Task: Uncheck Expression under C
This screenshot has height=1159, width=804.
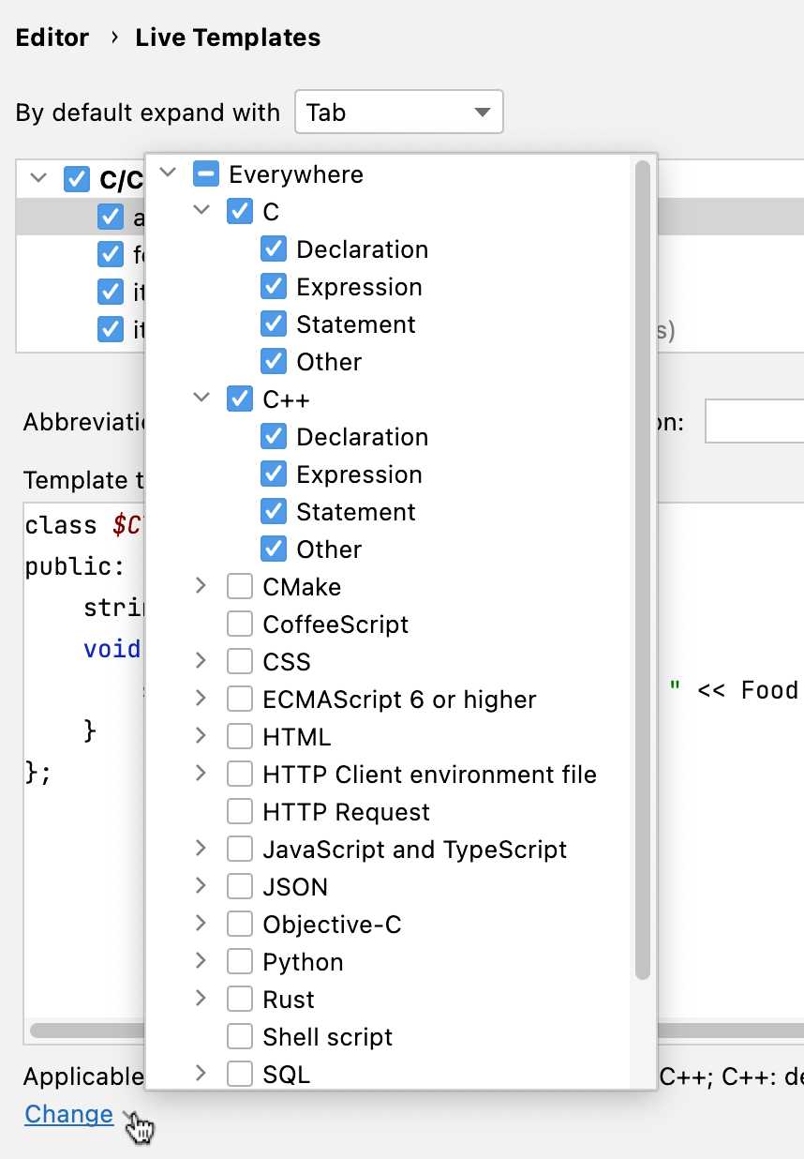Action: pos(273,286)
